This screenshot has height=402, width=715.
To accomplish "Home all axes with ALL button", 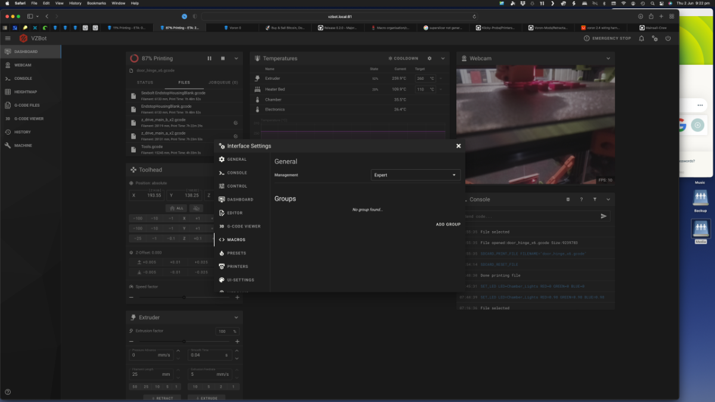I will tap(176, 208).
